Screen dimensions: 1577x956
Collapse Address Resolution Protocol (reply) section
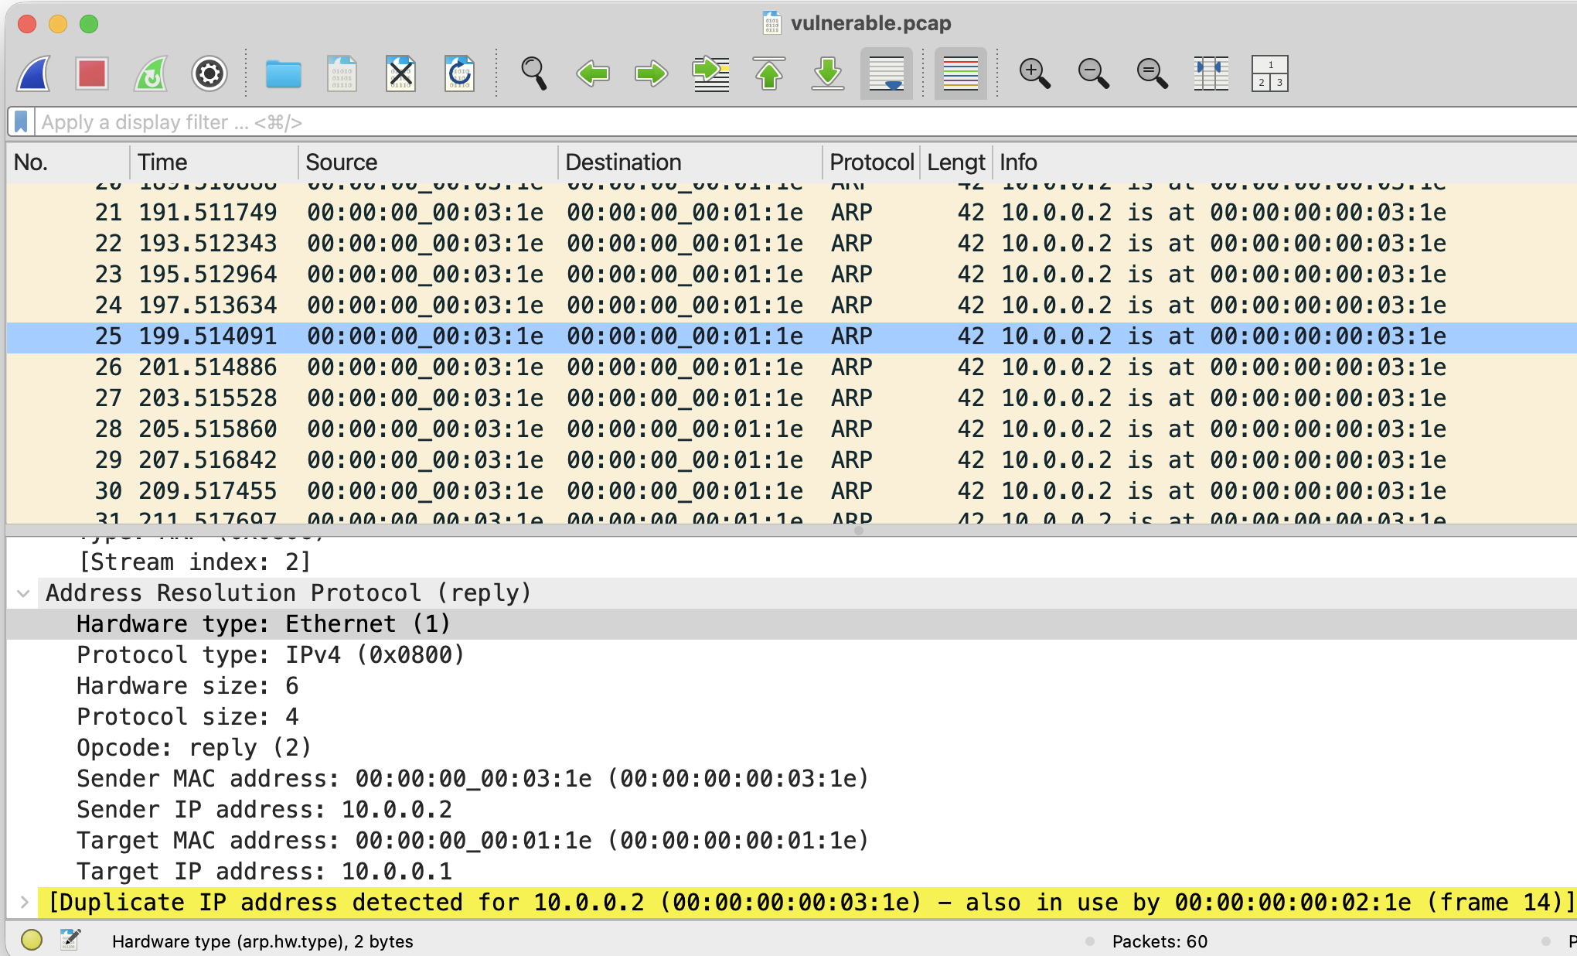click(23, 593)
